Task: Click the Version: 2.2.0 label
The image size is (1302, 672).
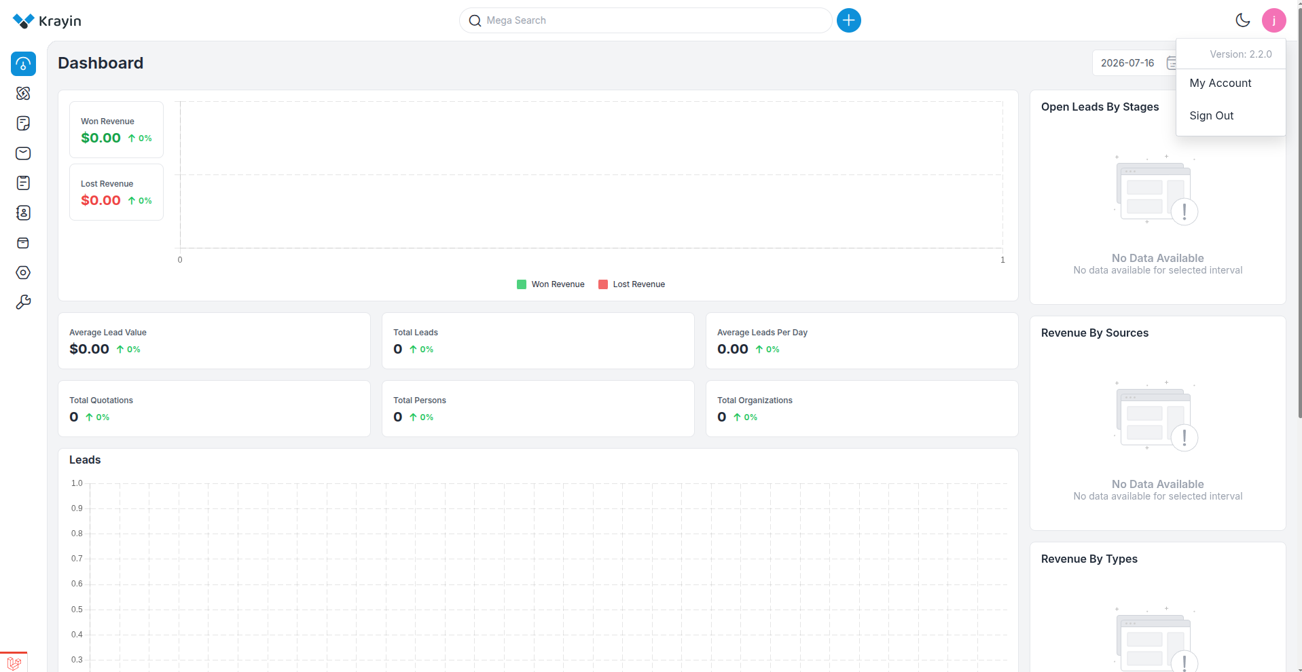Action: pos(1241,54)
